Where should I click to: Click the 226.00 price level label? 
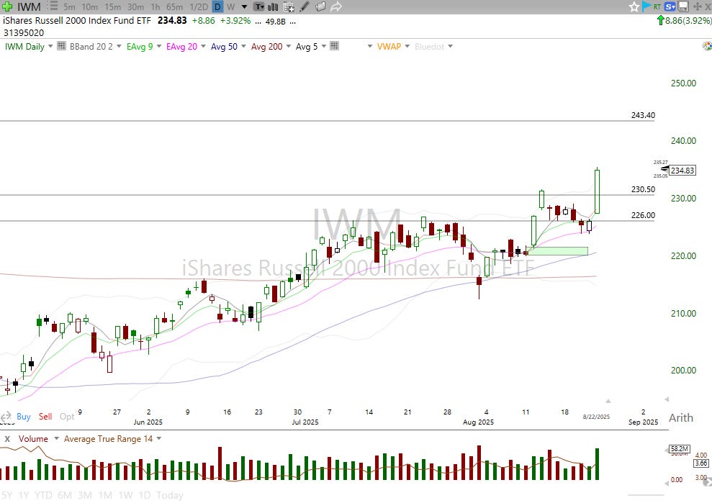coord(643,215)
